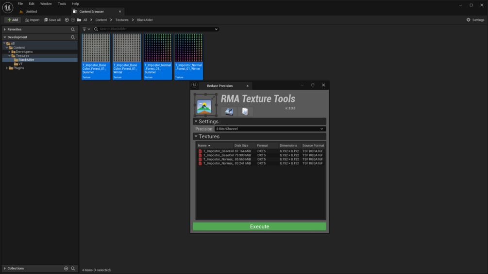The width and height of the screenshot is (488, 274).
Task: Click the Search BlackAlder field
Action: click(x=155, y=29)
